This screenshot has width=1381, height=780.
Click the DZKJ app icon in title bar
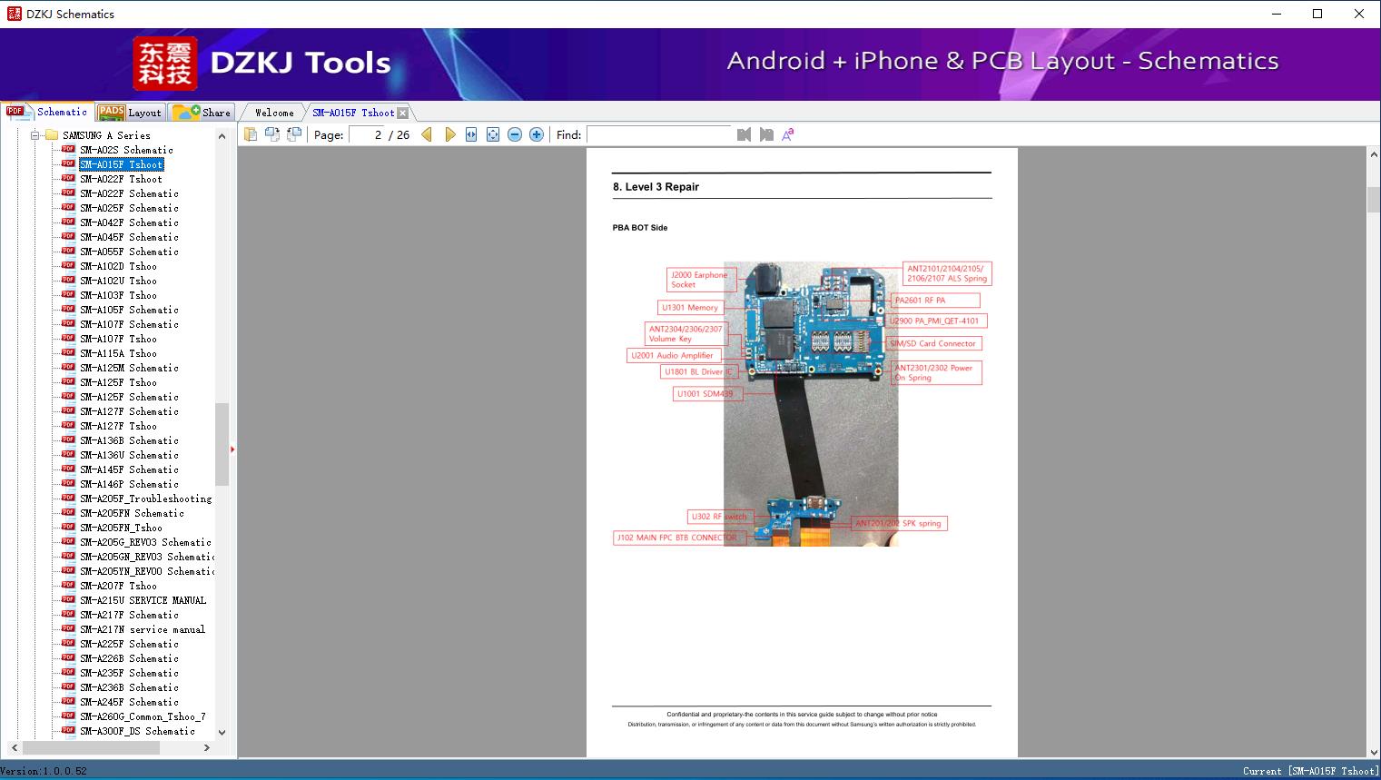tap(14, 14)
